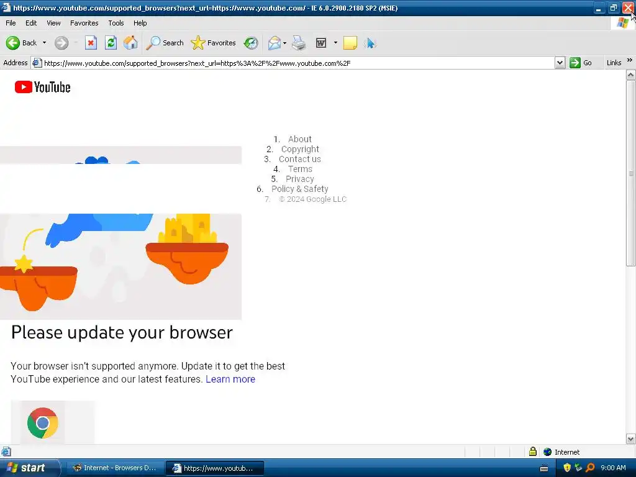Click the YouTube logo
This screenshot has height=477, width=636.
[x=43, y=87]
